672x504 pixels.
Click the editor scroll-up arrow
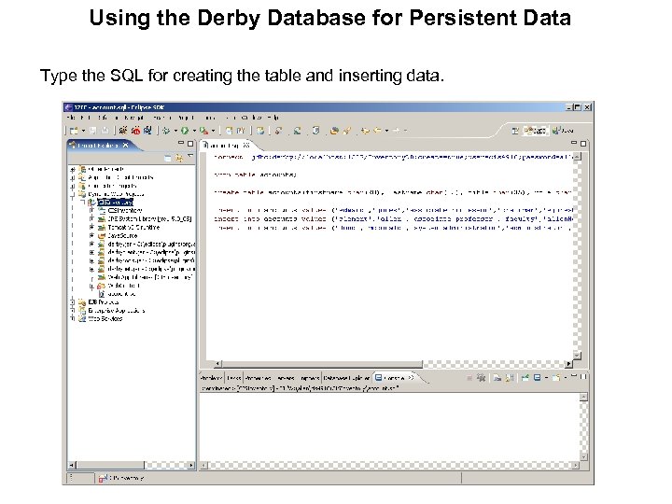click(577, 157)
